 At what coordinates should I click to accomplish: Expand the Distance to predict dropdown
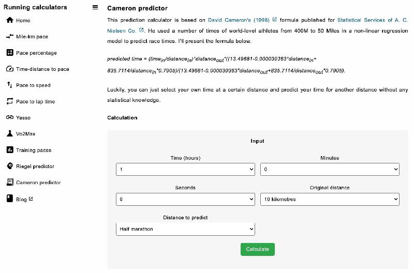point(185,229)
